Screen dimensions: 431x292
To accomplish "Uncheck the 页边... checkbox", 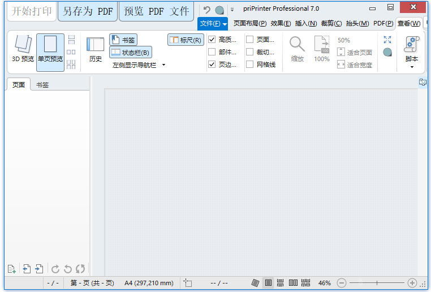I will 212,65.
